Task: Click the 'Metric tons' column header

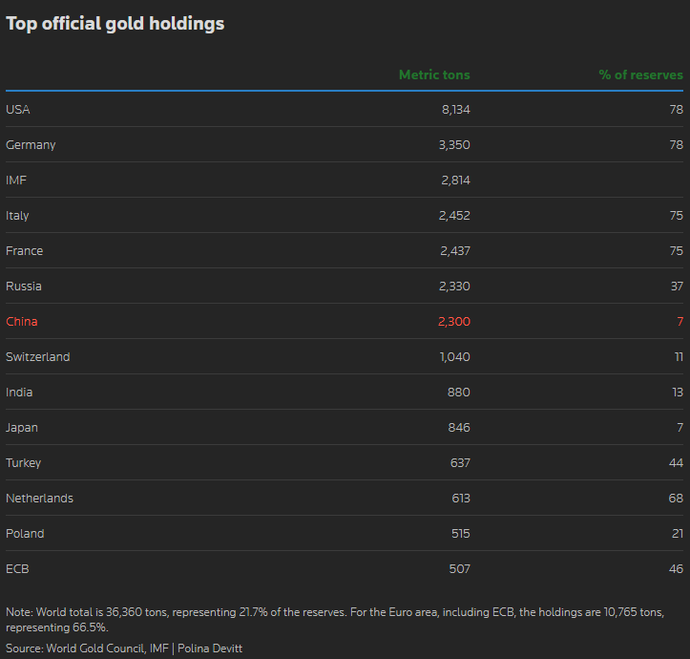Action: 434,74
